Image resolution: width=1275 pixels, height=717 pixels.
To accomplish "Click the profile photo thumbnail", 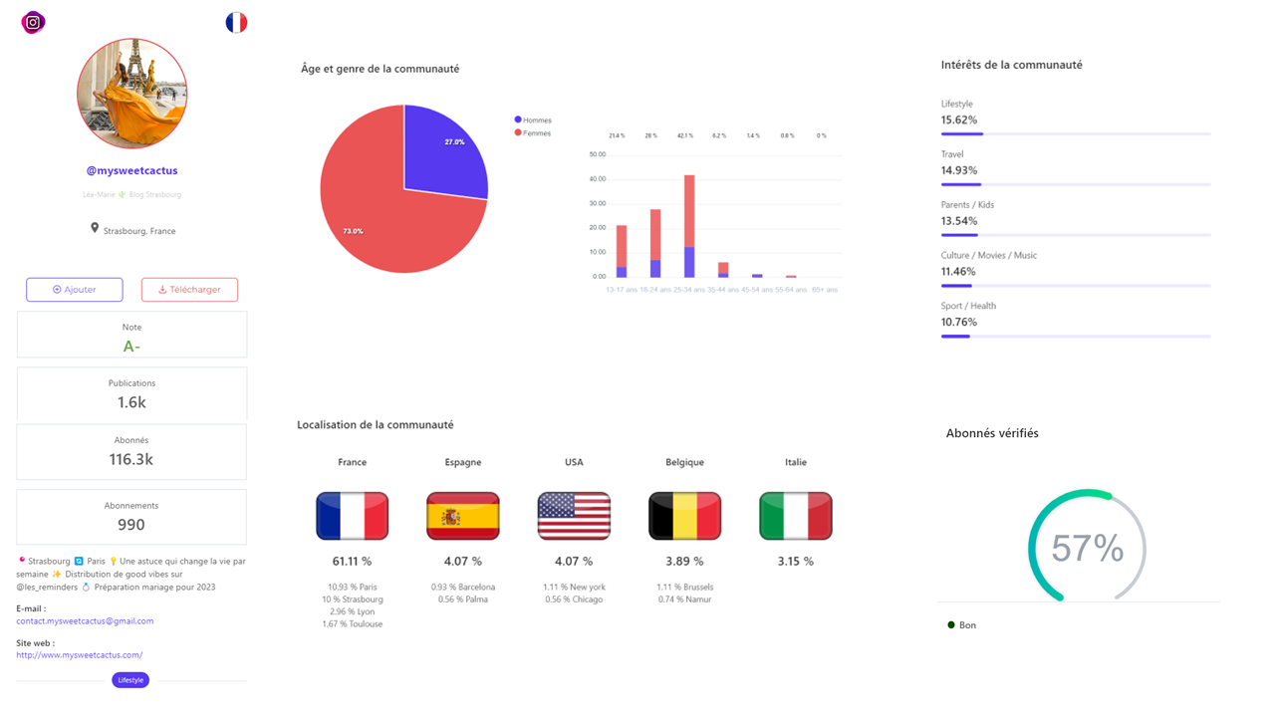I will point(131,93).
